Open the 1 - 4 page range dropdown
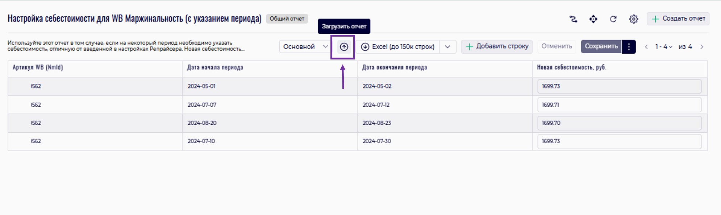 coord(664,47)
